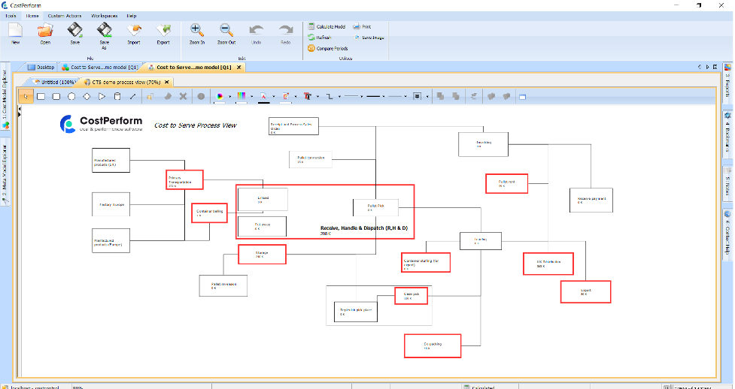735x389 pixels.
Task: Open the Meta Model Explorer side panel
Action: coord(5,172)
